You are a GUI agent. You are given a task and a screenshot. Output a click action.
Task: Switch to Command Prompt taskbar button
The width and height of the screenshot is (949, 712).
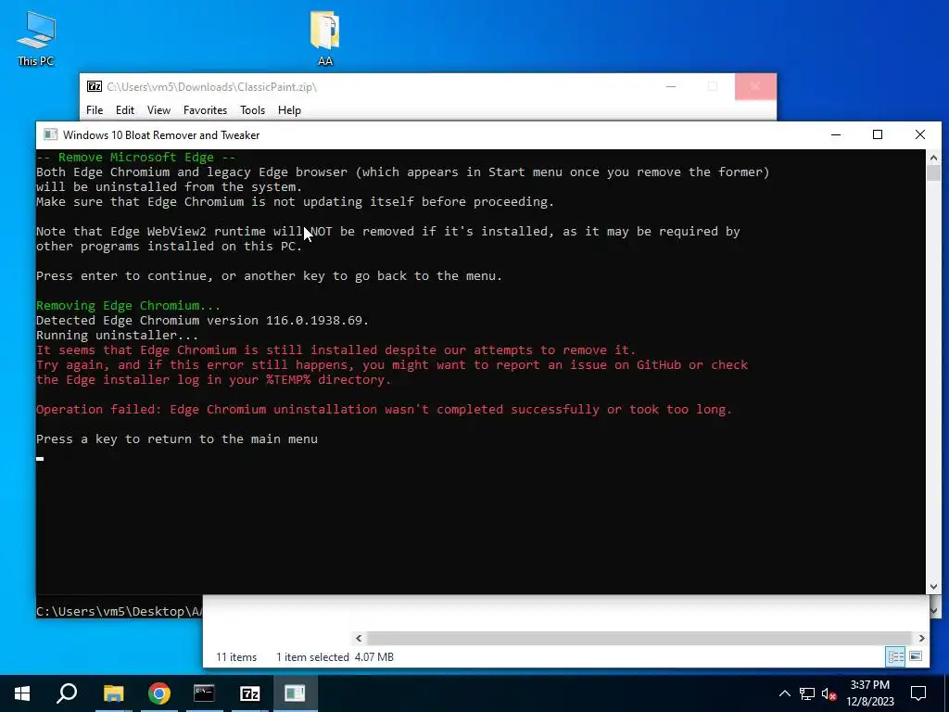click(x=204, y=693)
